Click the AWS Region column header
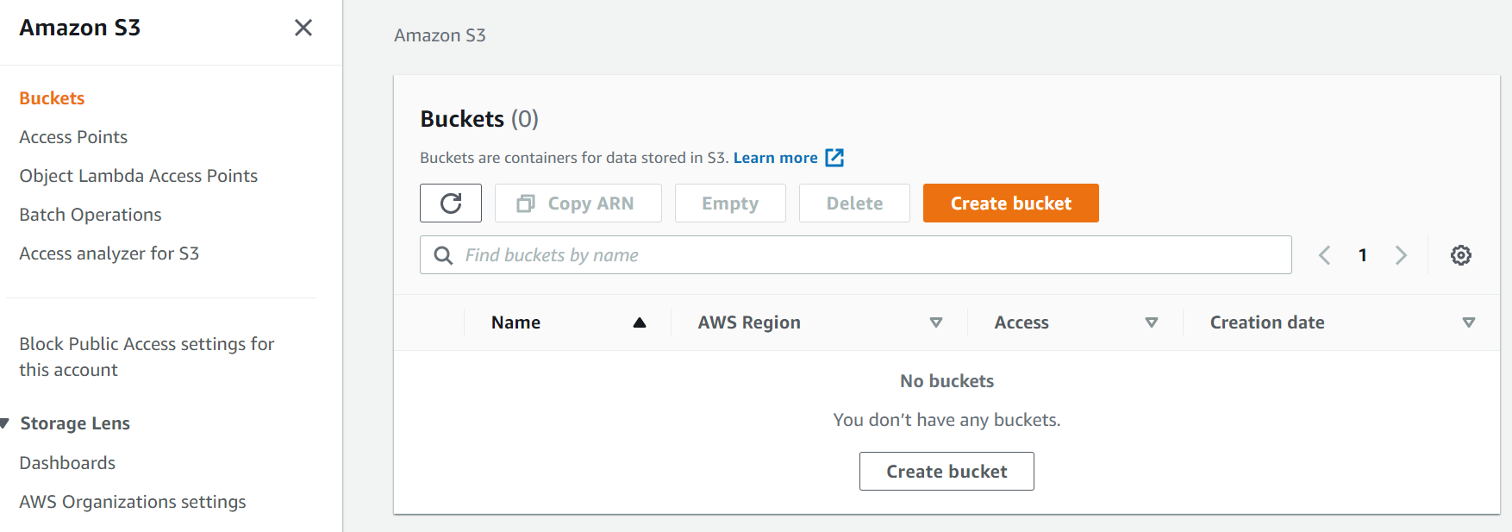The image size is (1512, 532). [749, 322]
